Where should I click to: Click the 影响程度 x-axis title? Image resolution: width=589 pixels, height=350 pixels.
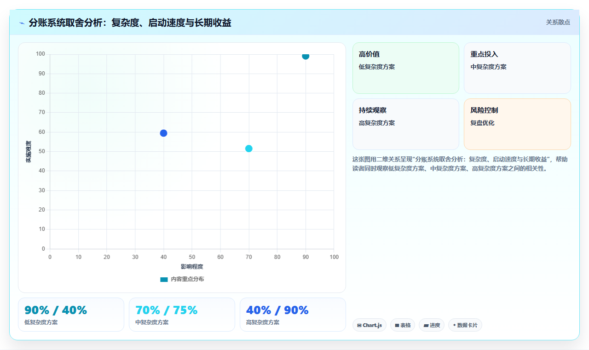coord(192,267)
